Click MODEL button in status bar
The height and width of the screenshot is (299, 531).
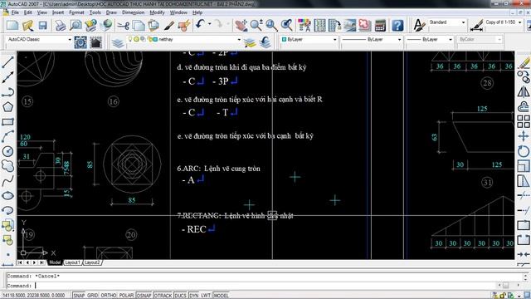(221, 296)
